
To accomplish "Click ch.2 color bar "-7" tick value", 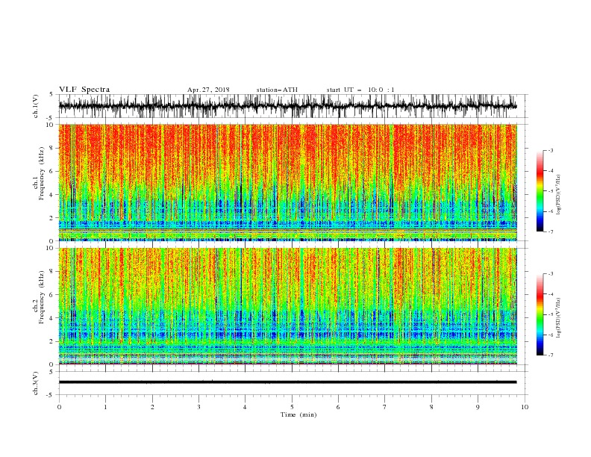I will point(551,355).
